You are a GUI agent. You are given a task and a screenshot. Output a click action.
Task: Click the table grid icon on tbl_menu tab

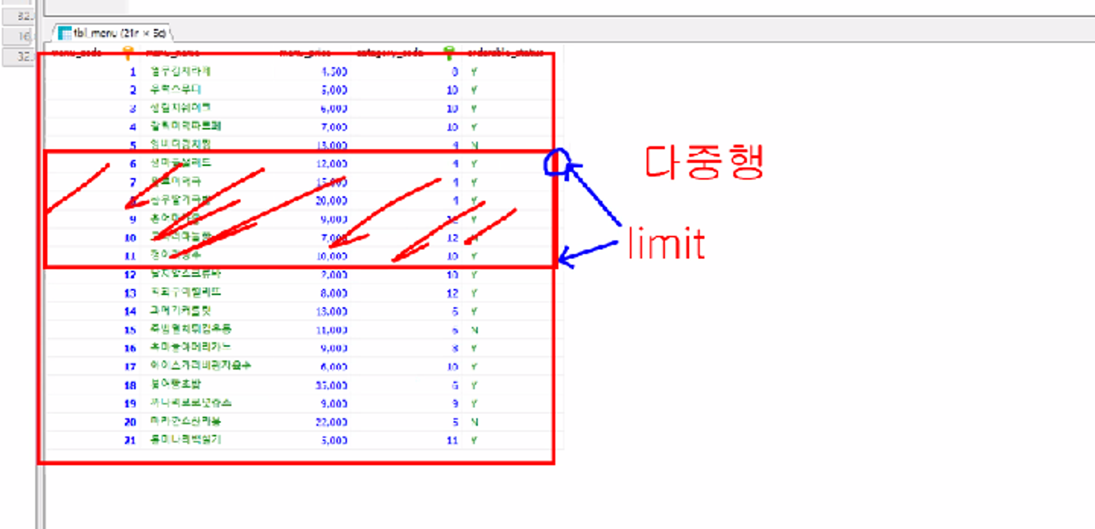[x=65, y=33]
